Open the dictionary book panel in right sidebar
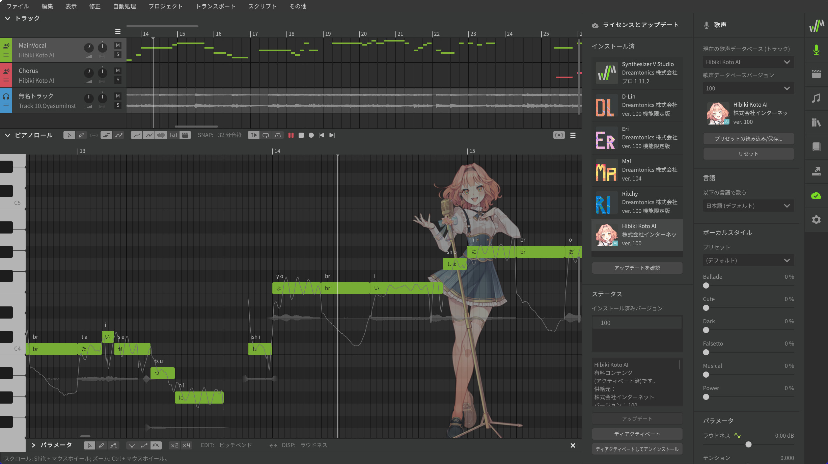This screenshot has width=828, height=464. pos(816,146)
